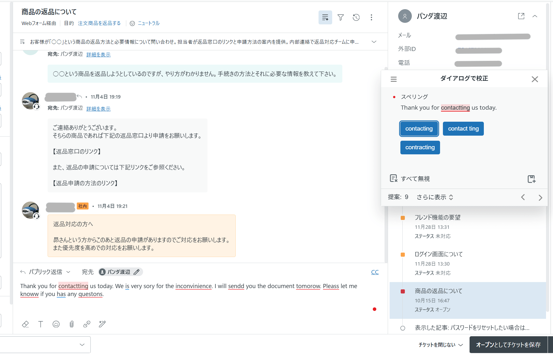
Task: Apply the contacting spelling suggestion
Action: (x=419, y=129)
